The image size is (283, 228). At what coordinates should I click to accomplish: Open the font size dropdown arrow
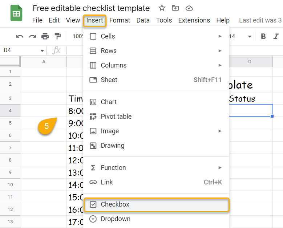[x=250, y=37]
